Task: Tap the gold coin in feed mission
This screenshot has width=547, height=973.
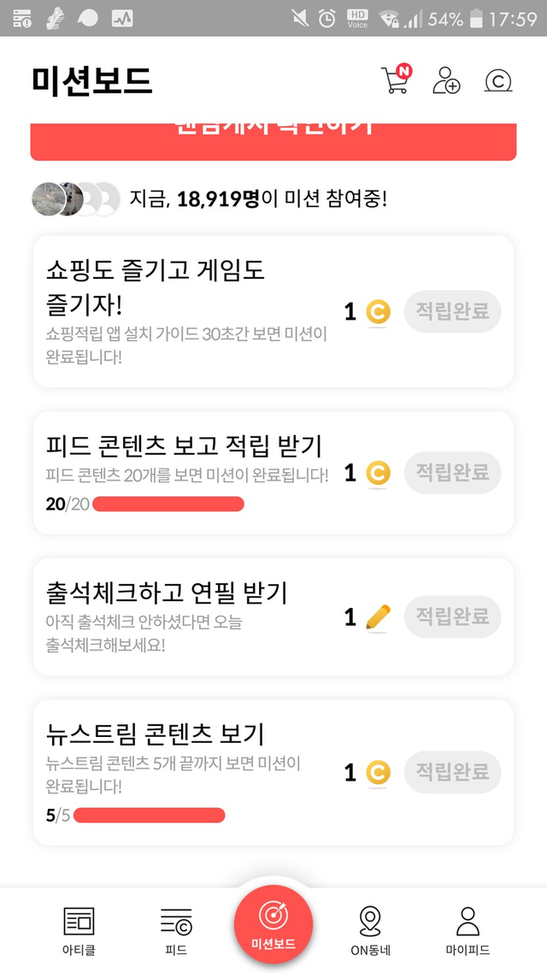Action: (x=378, y=472)
